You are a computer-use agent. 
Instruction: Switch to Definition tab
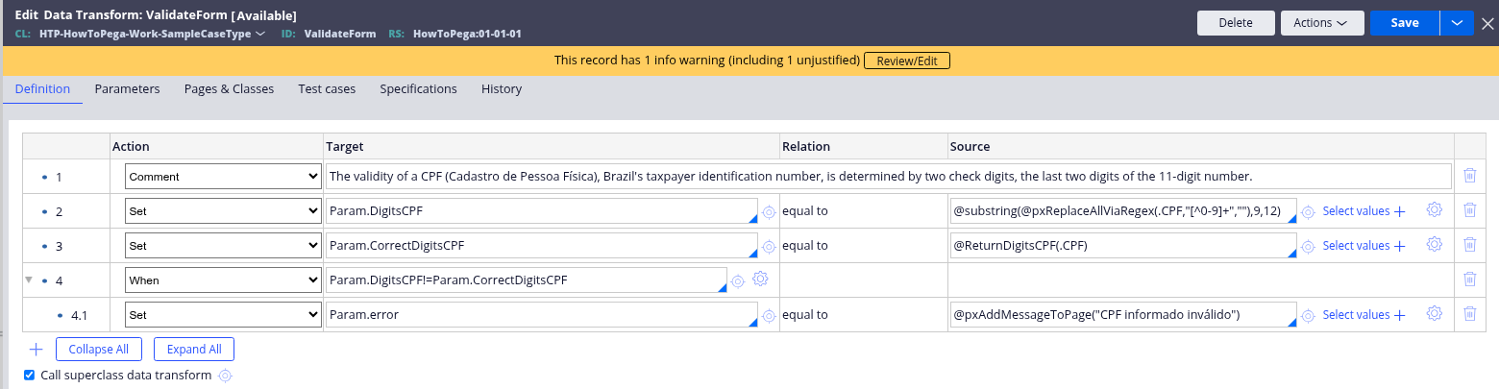(42, 88)
